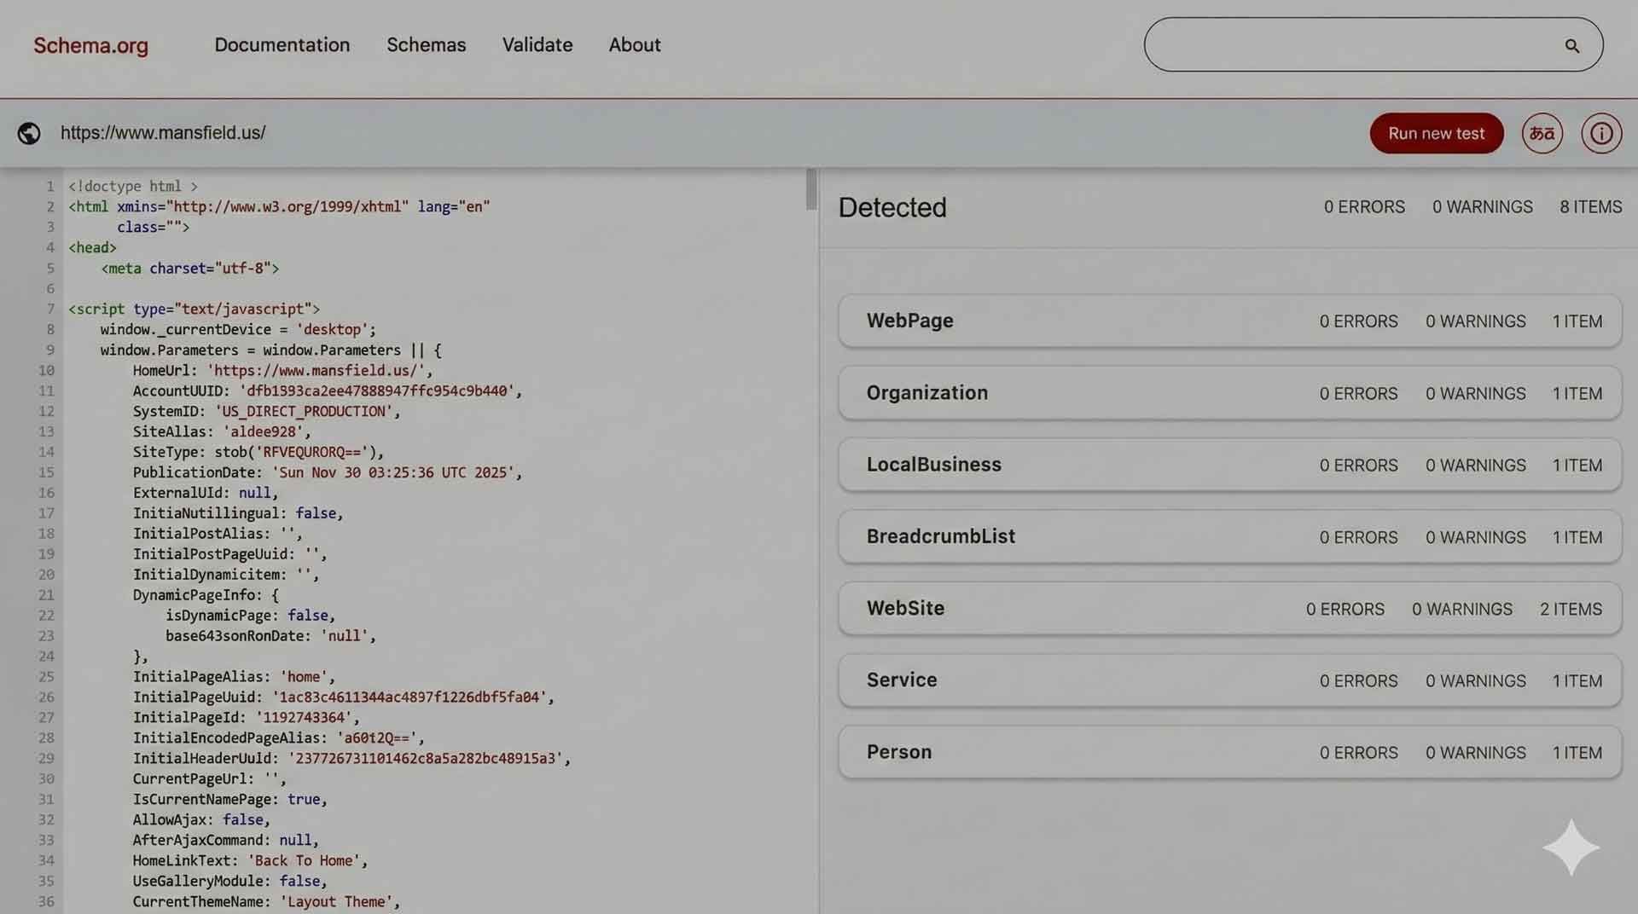Screen dimensions: 1638x914
Task: Click the tested URL https://www.mansfield.us/
Action: (163, 133)
